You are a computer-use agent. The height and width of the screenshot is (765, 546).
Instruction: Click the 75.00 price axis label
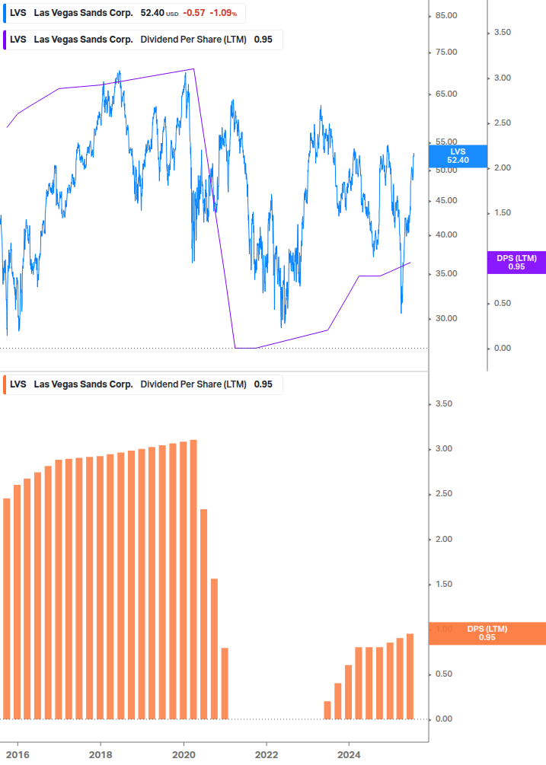446,53
